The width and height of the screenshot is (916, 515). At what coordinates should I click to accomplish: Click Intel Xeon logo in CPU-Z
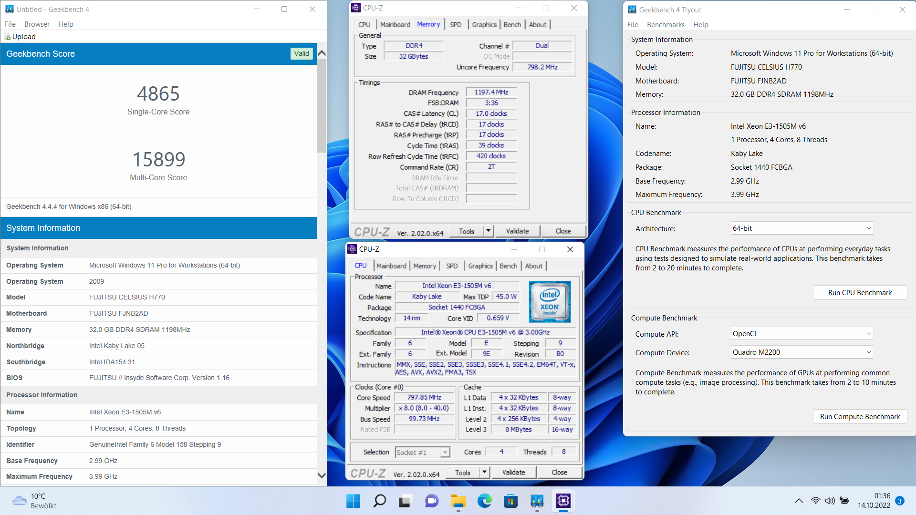[550, 302]
